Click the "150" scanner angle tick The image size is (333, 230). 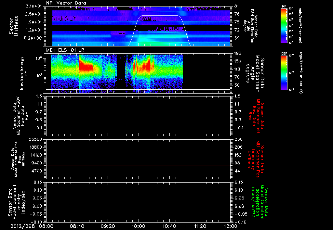[x=238, y=61]
